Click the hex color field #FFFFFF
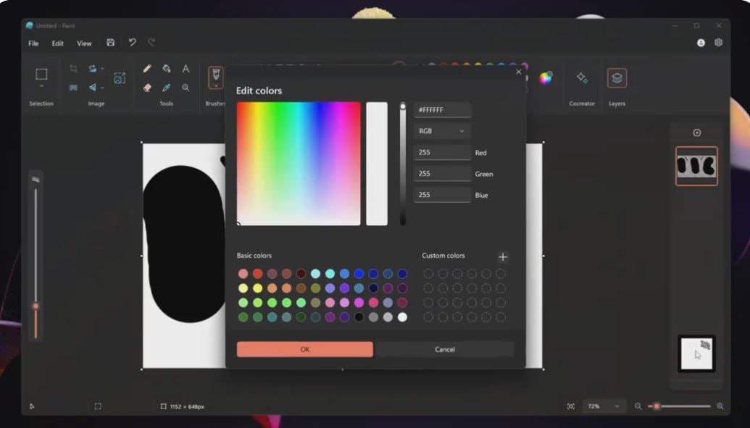The height and width of the screenshot is (428, 750). 442,110
